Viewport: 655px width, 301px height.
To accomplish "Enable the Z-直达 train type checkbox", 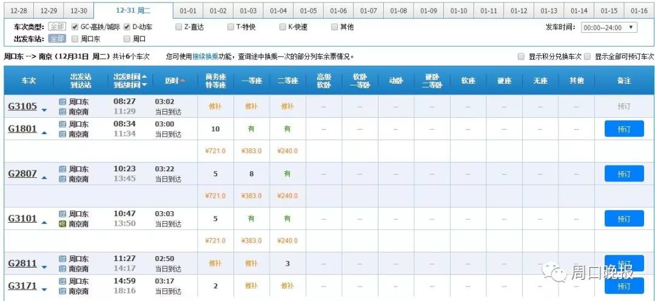I will (178, 27).
